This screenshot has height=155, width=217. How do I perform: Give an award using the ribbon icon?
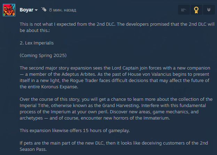tap(196, 10)
